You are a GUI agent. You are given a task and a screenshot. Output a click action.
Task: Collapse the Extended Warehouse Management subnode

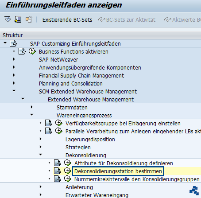coord(23,99)
